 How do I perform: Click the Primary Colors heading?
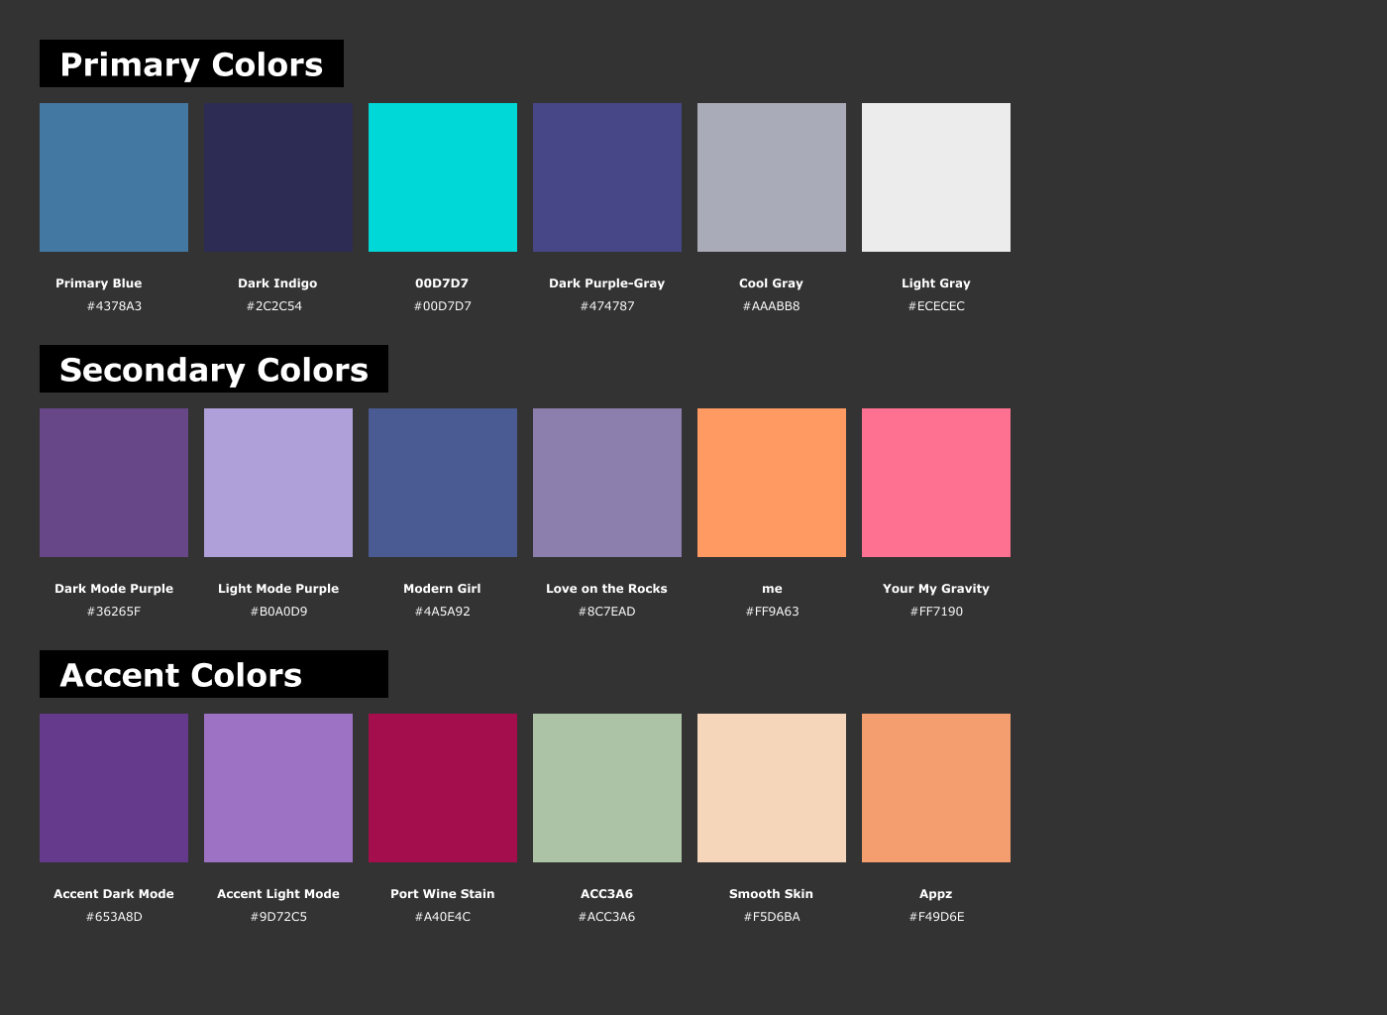click(x=191, y=64)
